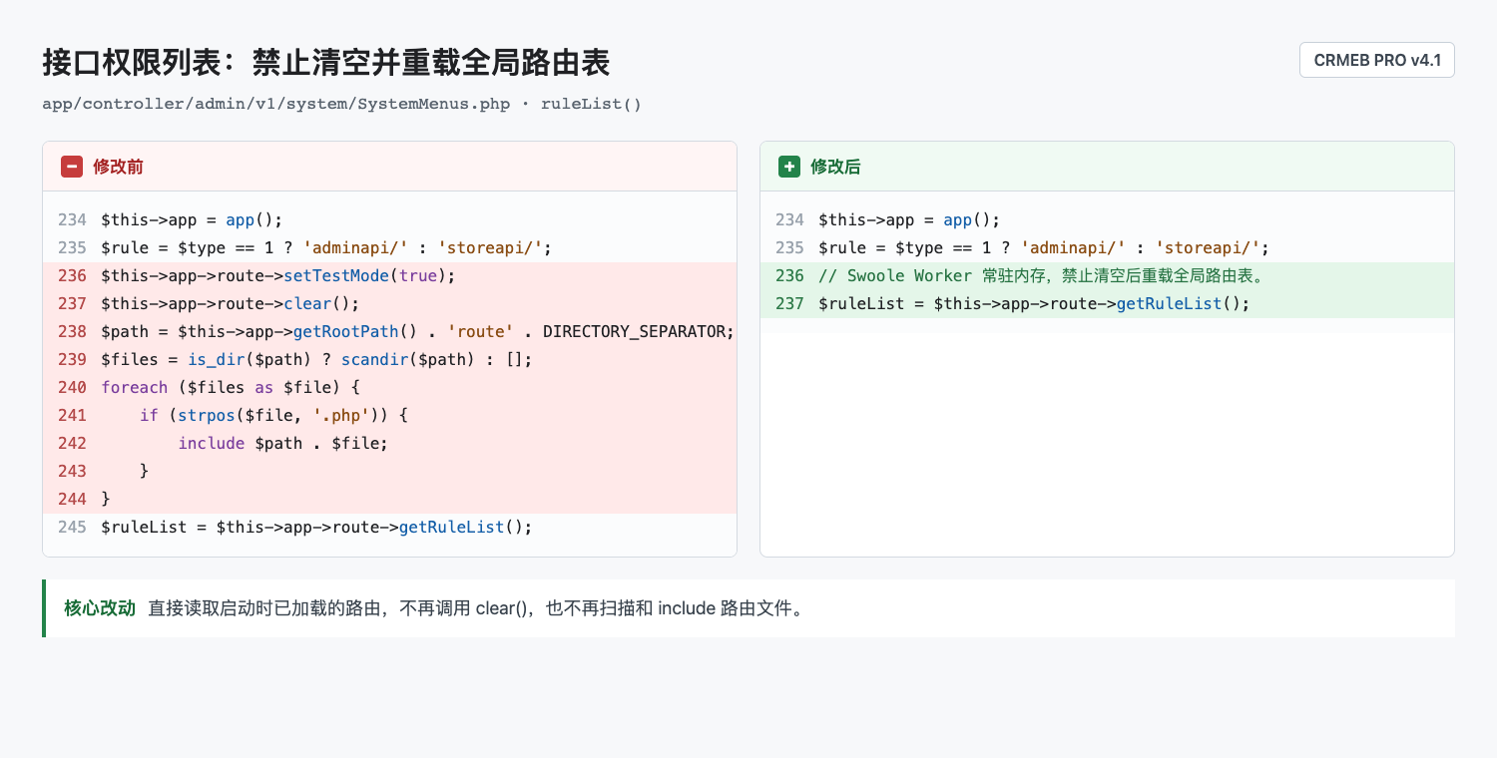Click the foreach ($files as $file) line
The width and height of the screenshot is (1497, 758).
(x=389, y=387)
